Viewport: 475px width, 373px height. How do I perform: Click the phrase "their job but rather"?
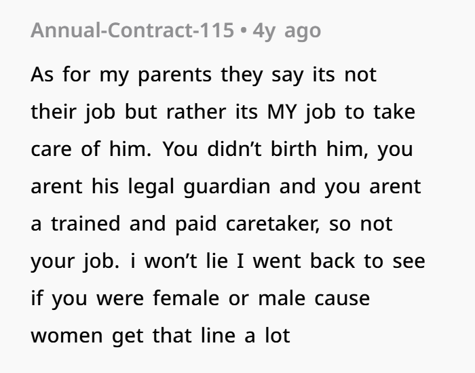(x=128, y=112)
